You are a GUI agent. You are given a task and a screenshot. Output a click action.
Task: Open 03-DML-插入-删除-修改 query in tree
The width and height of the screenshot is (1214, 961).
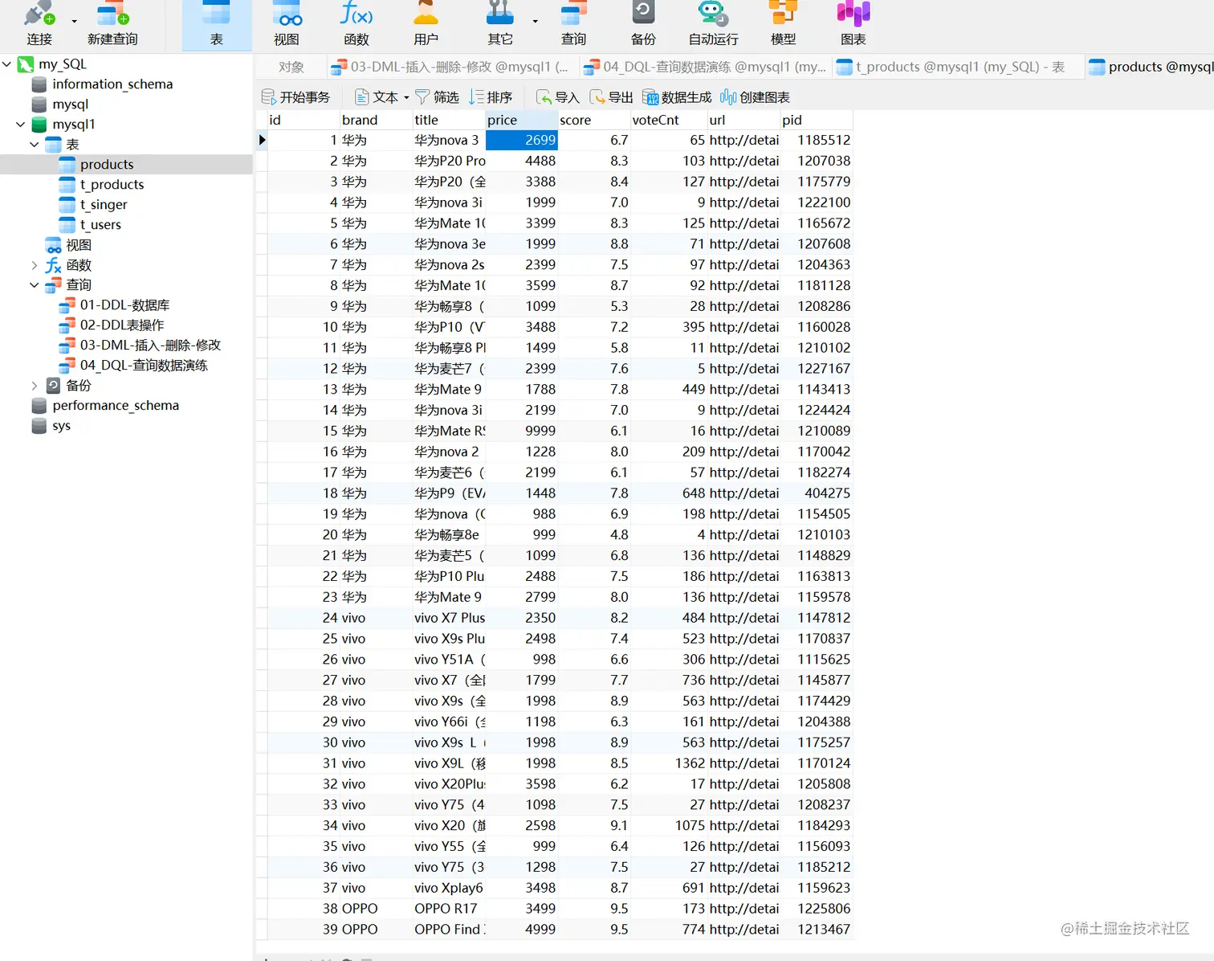150,346
